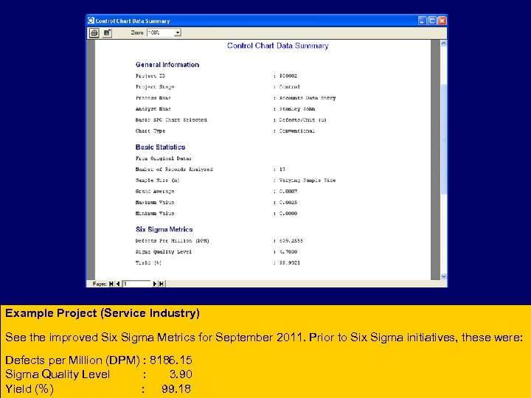Click the Basic Statistics section heading
This screenshot has width=531, height=398.
click(160, 147)
